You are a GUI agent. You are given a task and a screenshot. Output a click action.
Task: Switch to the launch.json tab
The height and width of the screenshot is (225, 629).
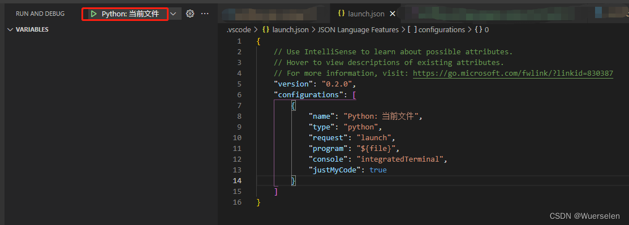(x=366, y=14)
